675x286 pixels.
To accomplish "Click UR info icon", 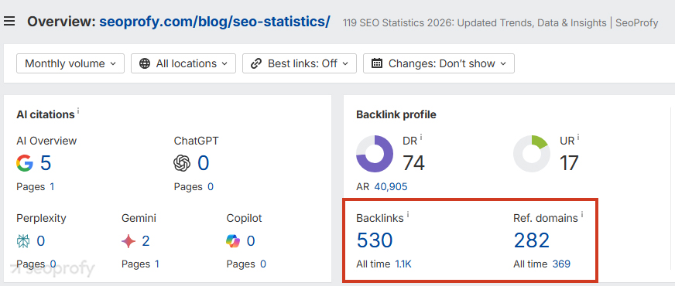I will coord(578,137).
